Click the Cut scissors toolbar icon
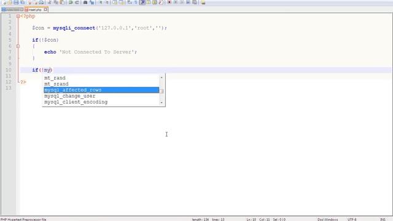 50,2
